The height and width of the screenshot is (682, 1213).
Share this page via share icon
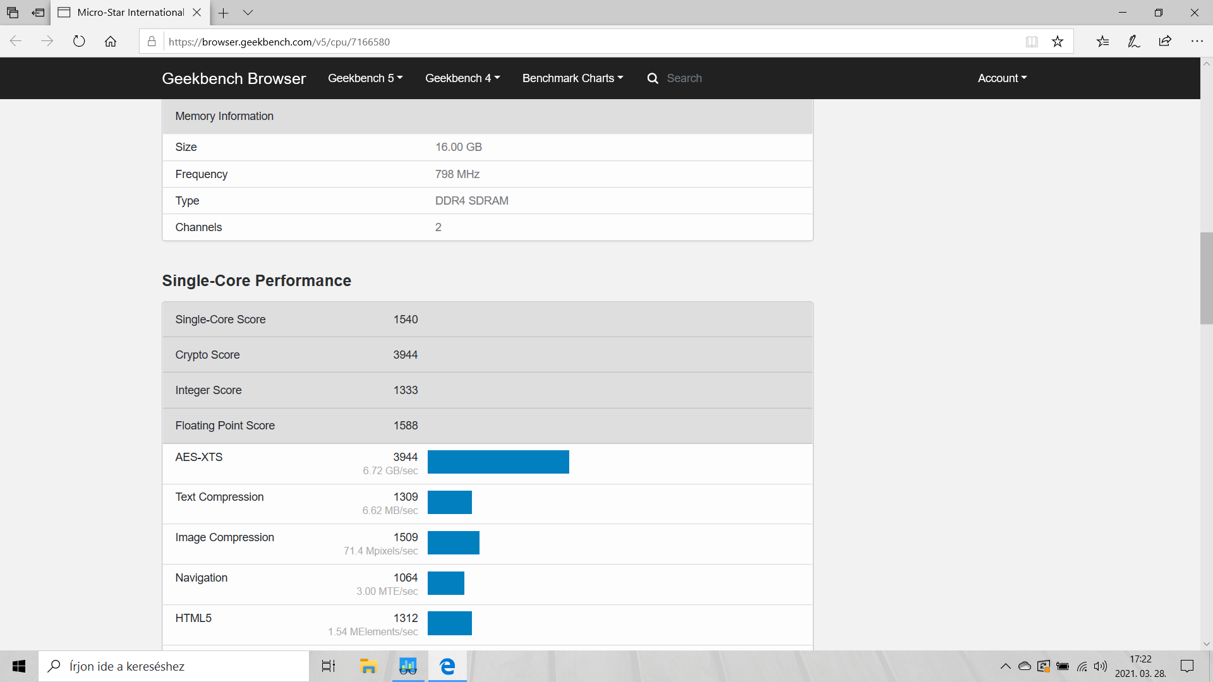[x=1165, y=42]
